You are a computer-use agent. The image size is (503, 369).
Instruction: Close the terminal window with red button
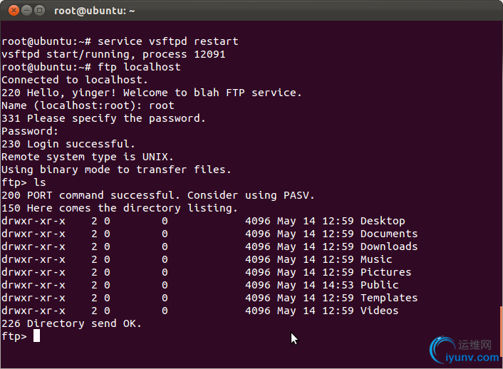point(14,11)
